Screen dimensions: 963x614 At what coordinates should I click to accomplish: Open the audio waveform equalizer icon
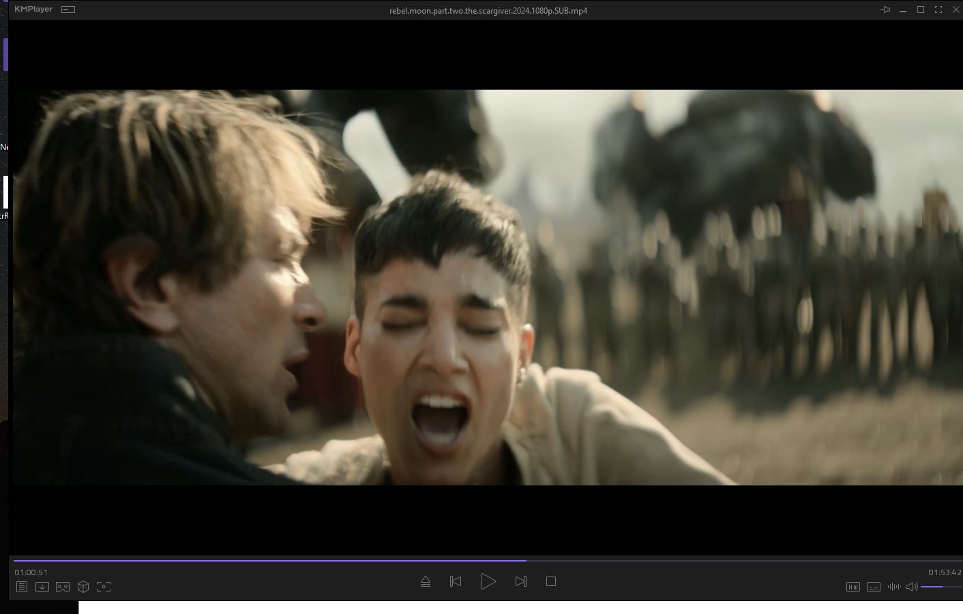[x=893, y=587]
